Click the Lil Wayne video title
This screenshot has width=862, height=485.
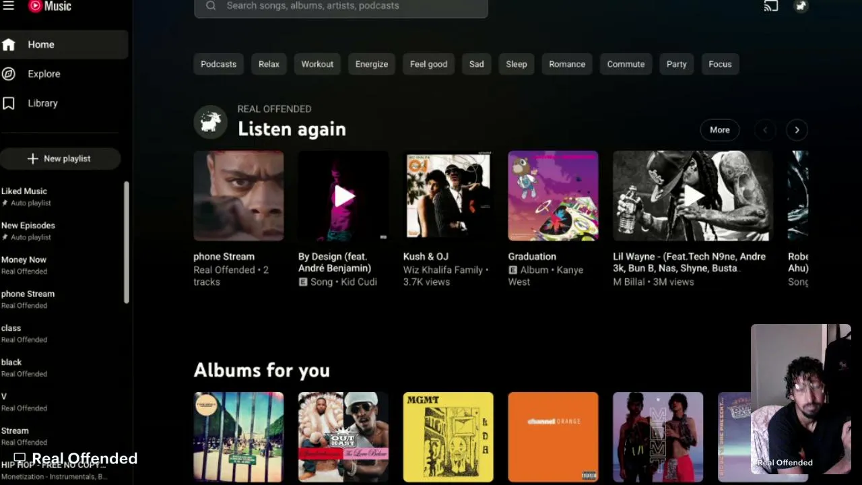coord(689,262)
